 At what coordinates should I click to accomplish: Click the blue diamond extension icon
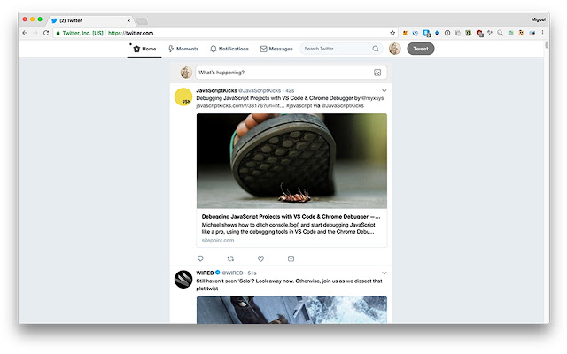pos(437,33)
